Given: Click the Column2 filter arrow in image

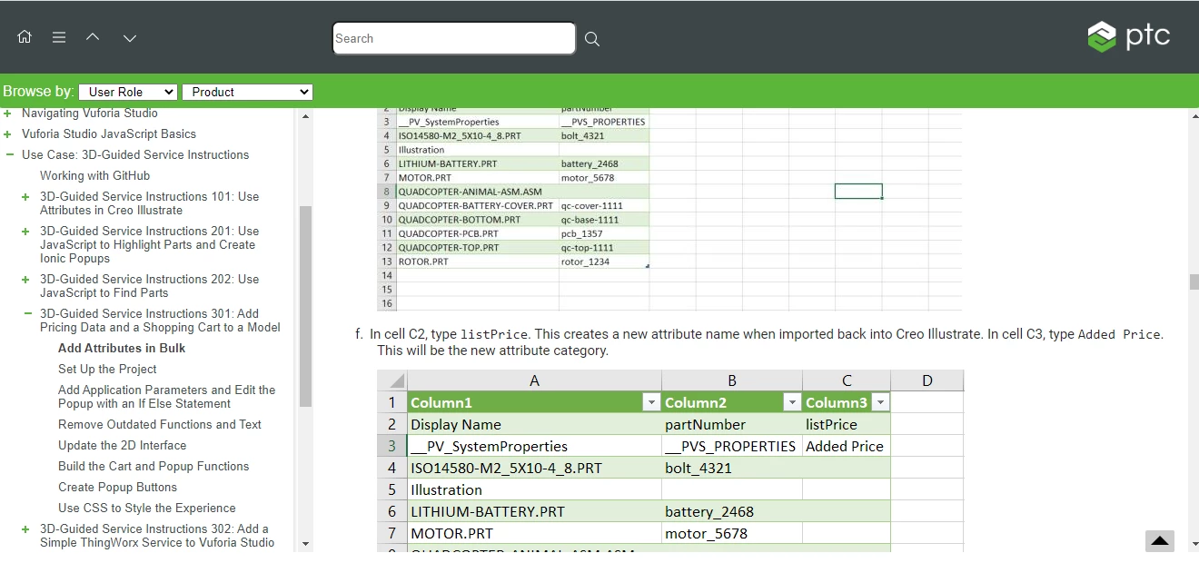Looking at the screenshot, I should click(792, 402).
